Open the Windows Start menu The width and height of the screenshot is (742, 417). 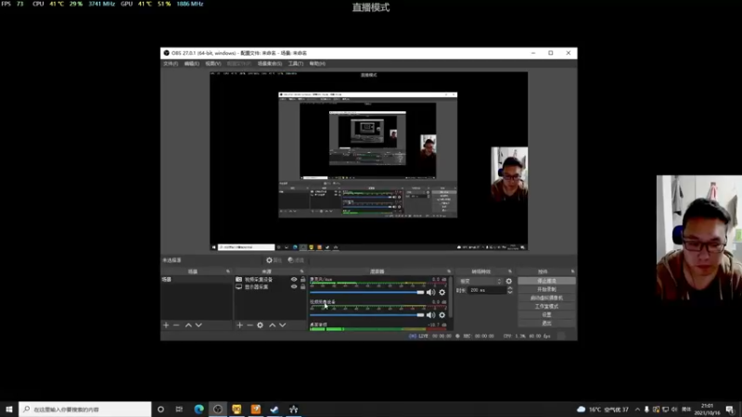click(x=9, y=410)
